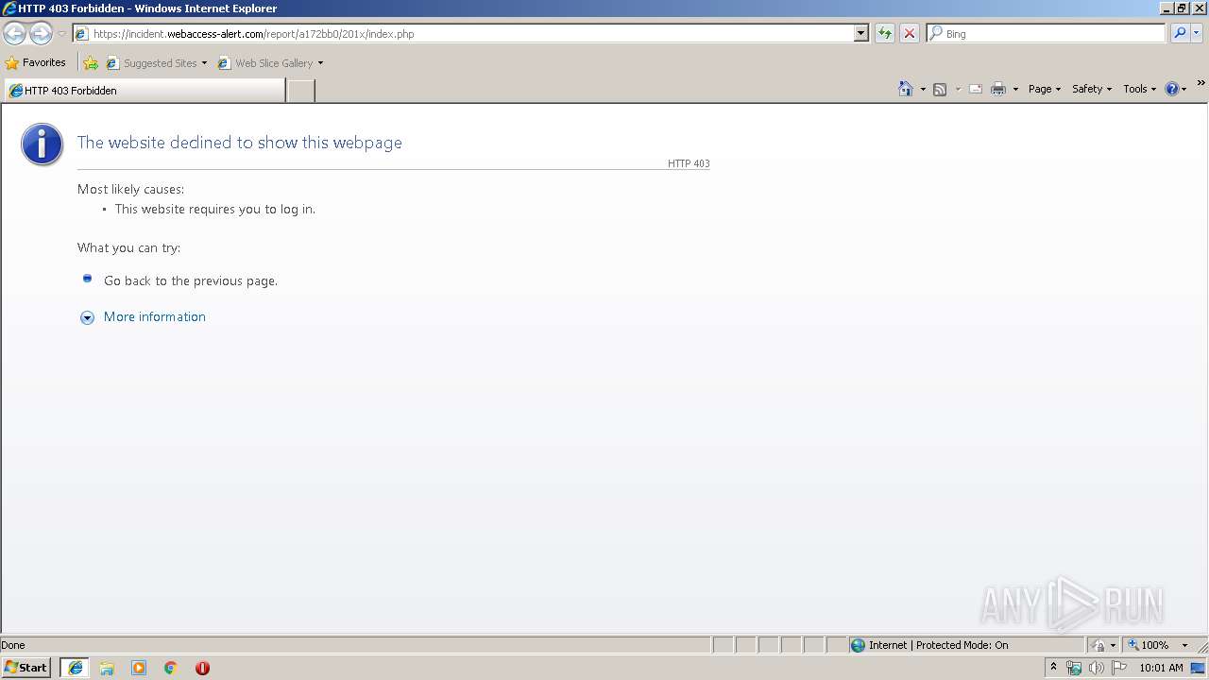This screenshot has width=1209, height=680.
Task: Select the HTTP 403 Forbidden tab
Action: pyautogui.click(x=145, y=91)
